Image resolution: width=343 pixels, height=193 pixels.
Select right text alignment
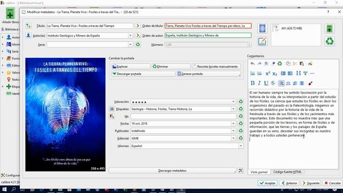pos(295,83)
